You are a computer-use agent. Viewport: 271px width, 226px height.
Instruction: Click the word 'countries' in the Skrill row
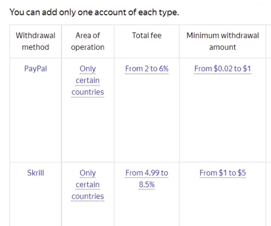pos(87,197)
